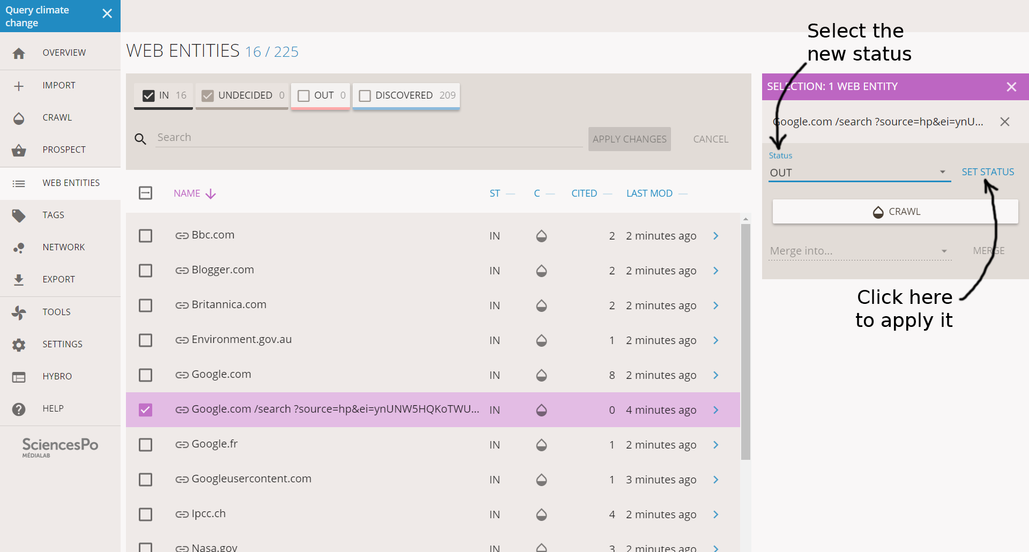Expand Ipcc.ch details chevron
The width and height of the screenshot is (1029, 552).
[715, 514]
